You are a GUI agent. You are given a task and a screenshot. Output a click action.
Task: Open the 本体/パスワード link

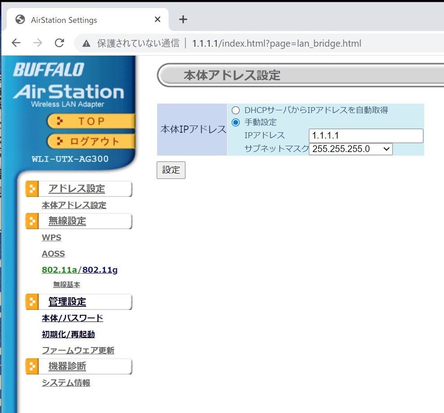tap(72, 318)
